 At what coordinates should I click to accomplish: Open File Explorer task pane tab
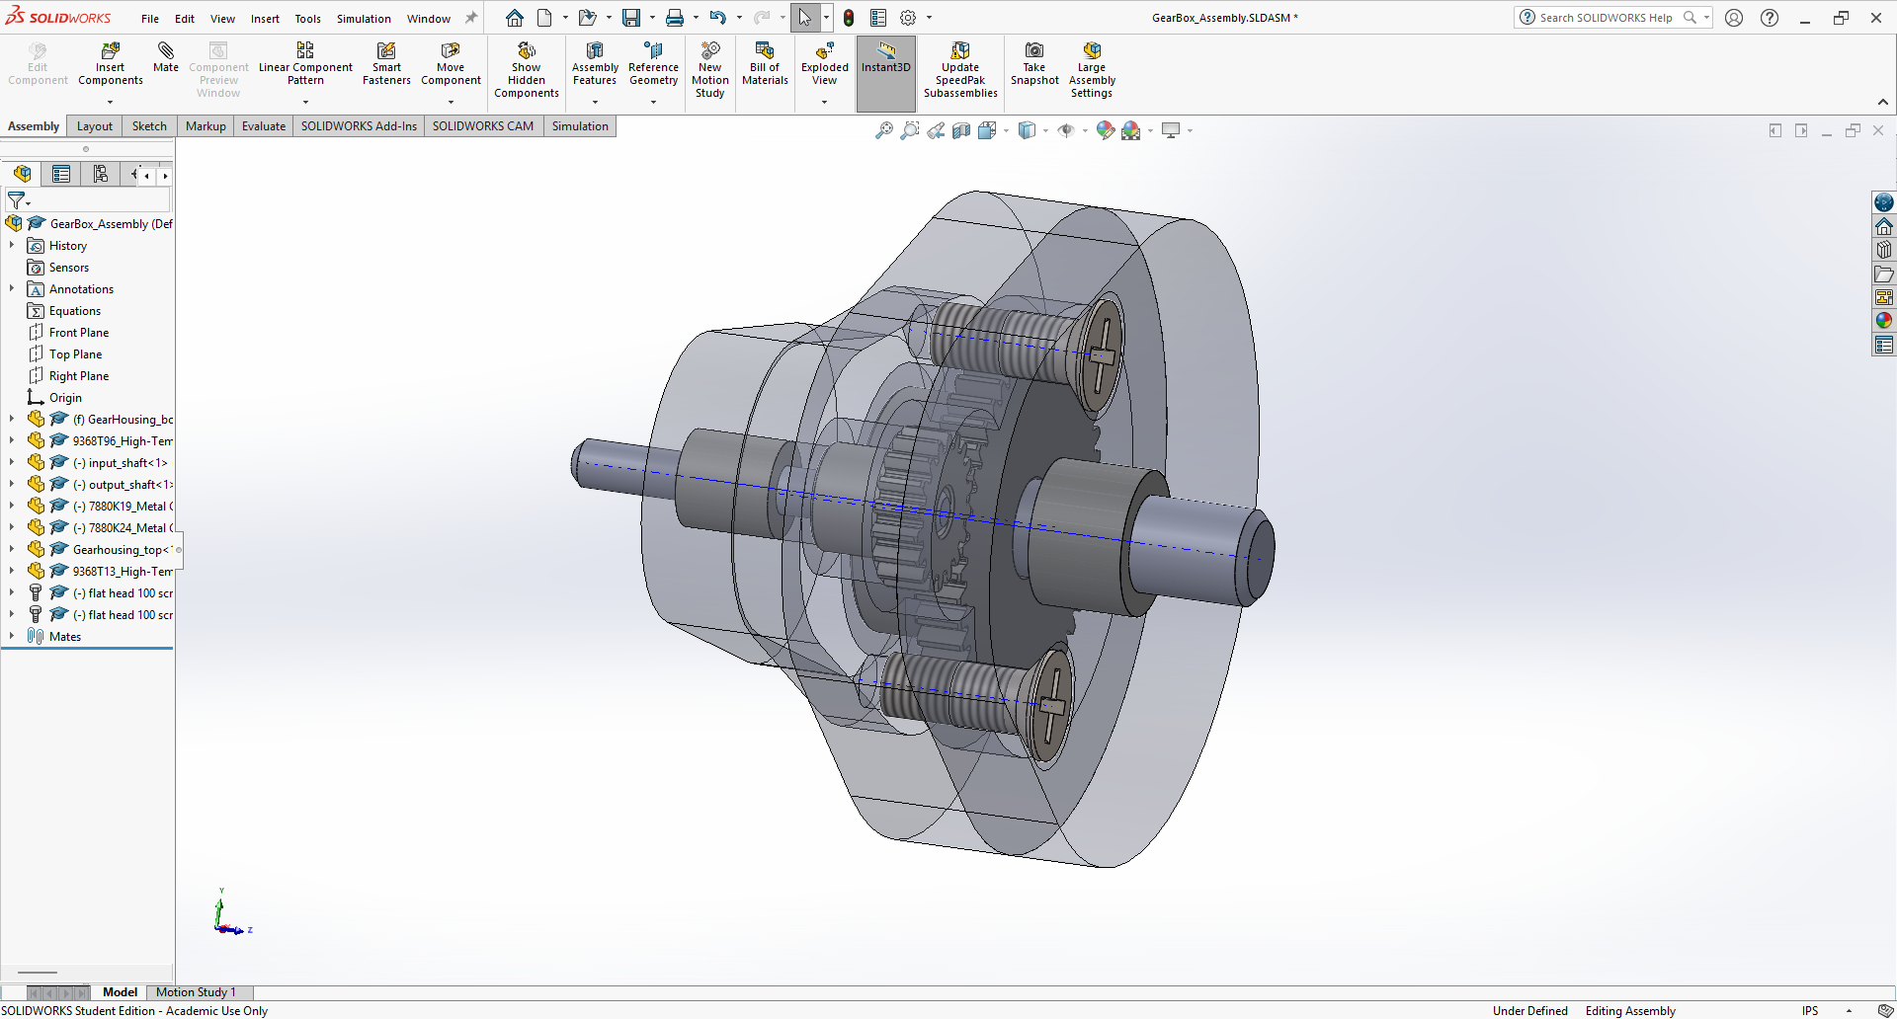[1884, 274]
